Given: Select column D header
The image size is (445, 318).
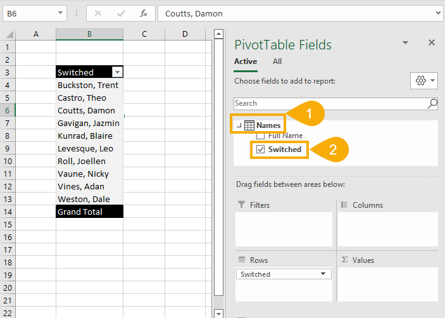Looking at the screenshot, I should [185, 34].
